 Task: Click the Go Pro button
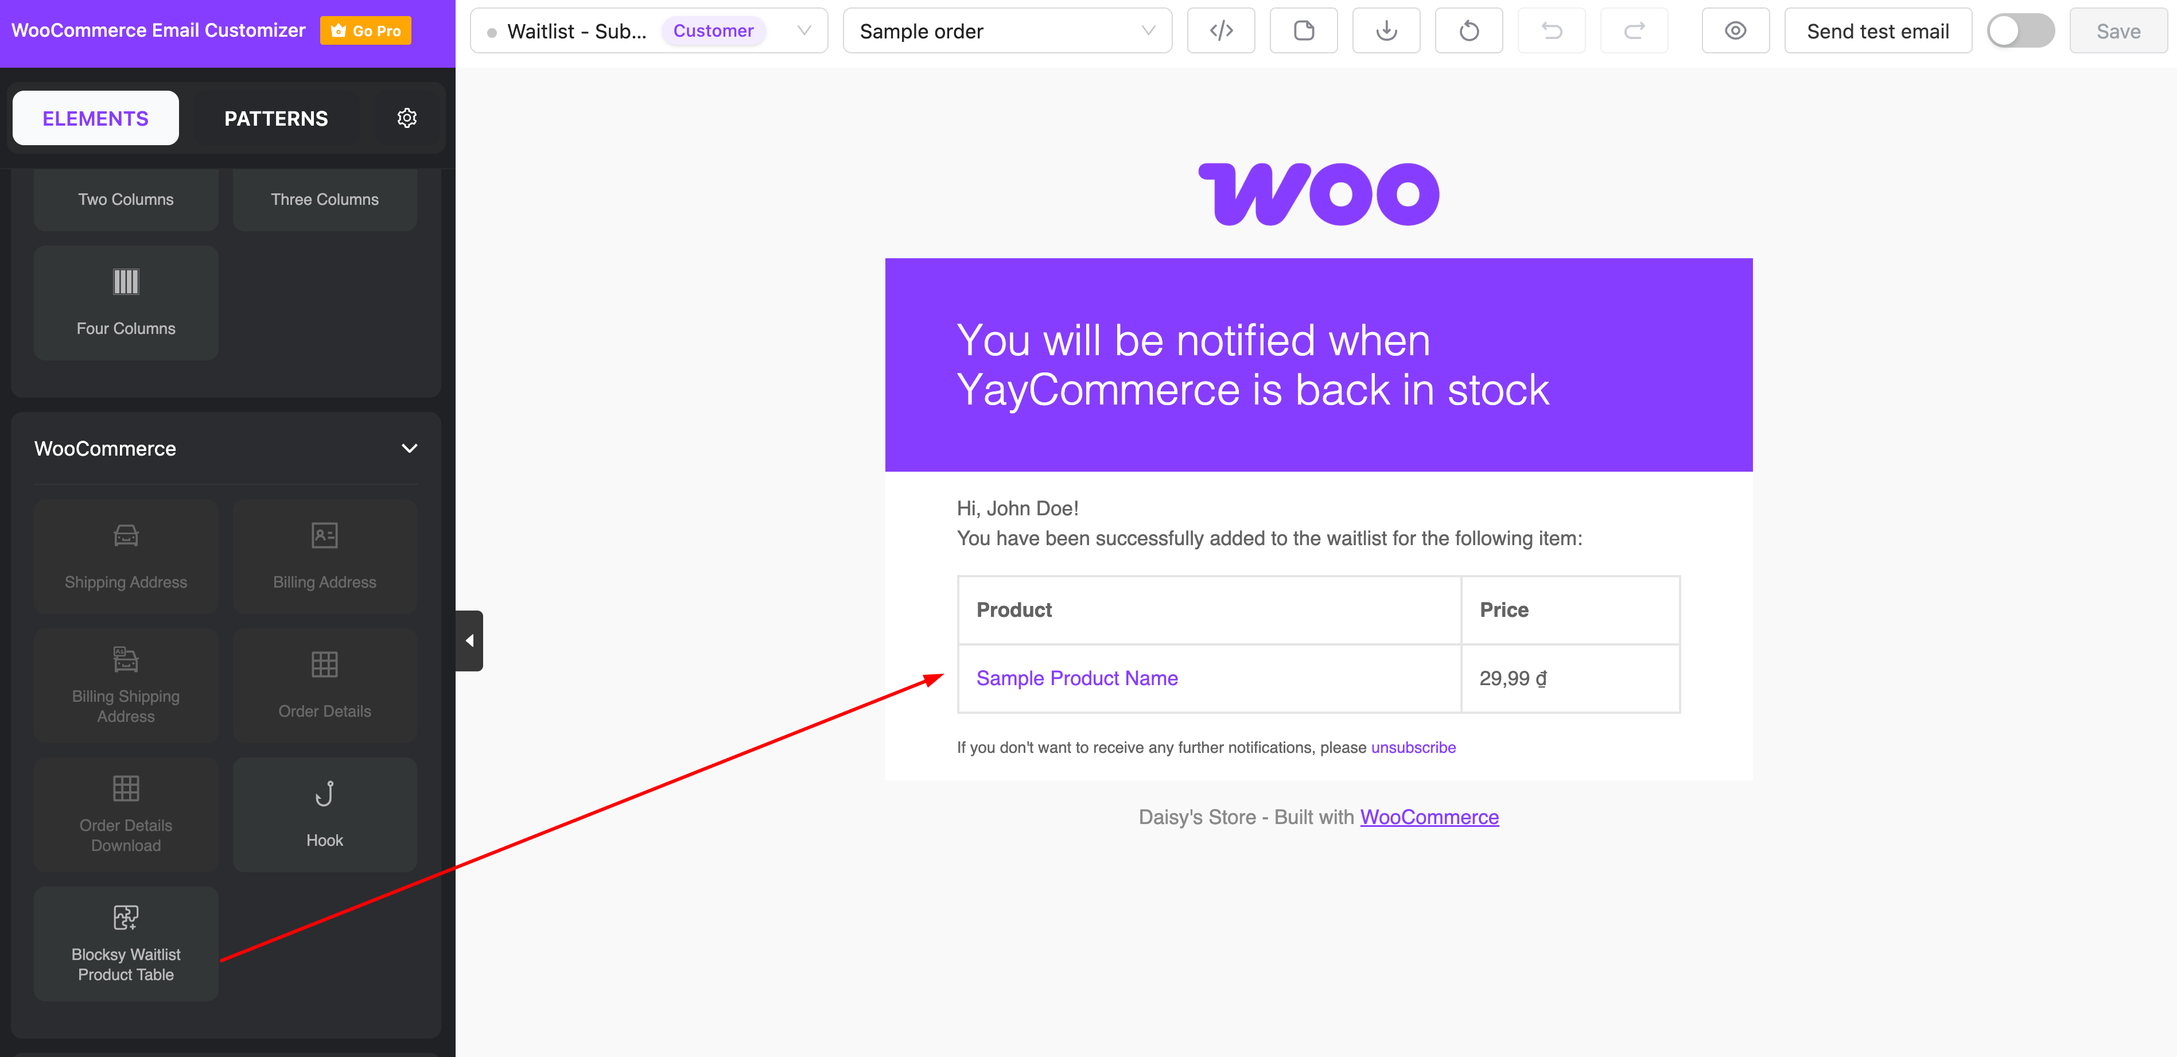click(365, 31)
